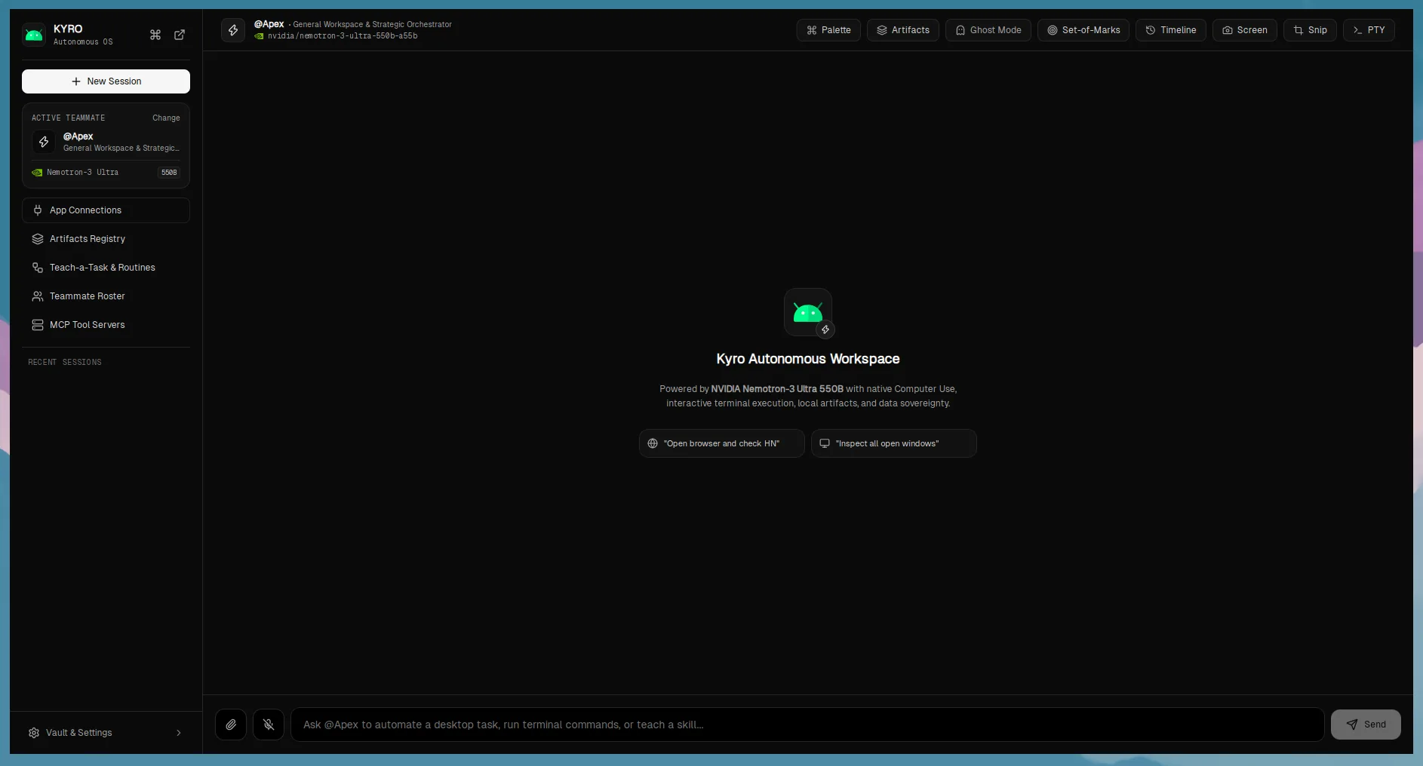Image resolution: width=1423 pixels, height=766 pixels.
Task: Open Teammate Roster
Action: [106, 296]
